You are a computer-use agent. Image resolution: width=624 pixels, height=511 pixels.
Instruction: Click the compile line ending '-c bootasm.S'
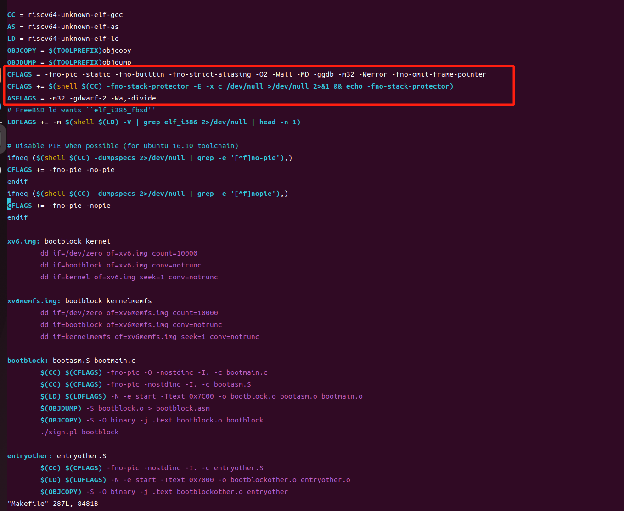click(146, 384)
